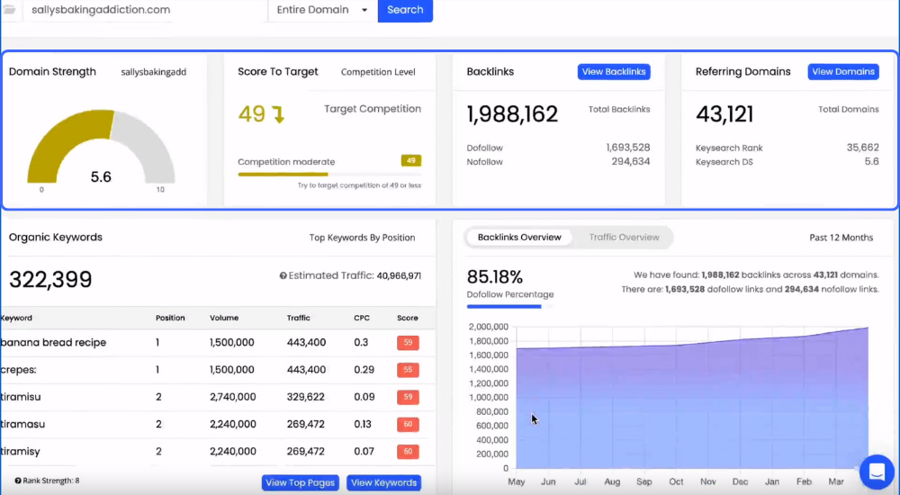Select the 'crepes:' keyword row
This screenshot has width=900, height=495.
(x=218, y=370)
